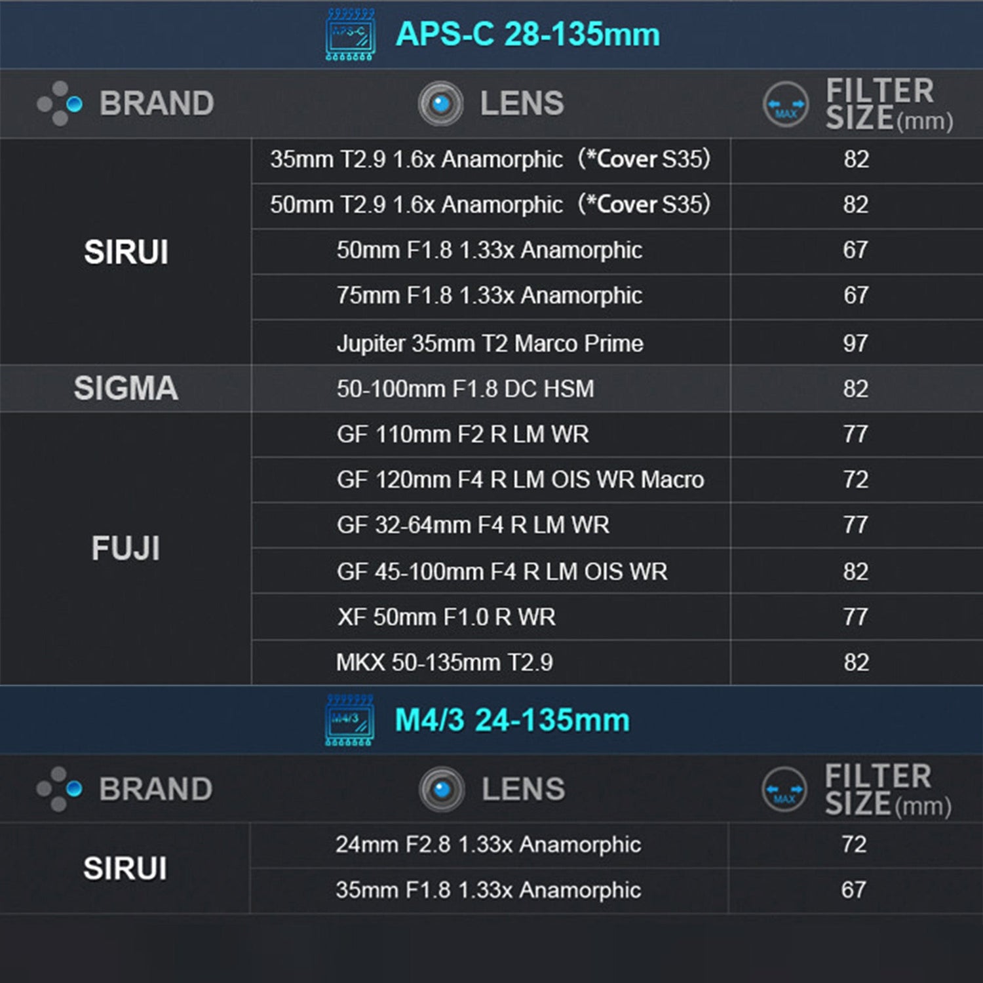Image resolution: width=983 pixels, height=983 pixels.
Task: Select the APS-C 28-135mm section title
Action: point(528,35)
